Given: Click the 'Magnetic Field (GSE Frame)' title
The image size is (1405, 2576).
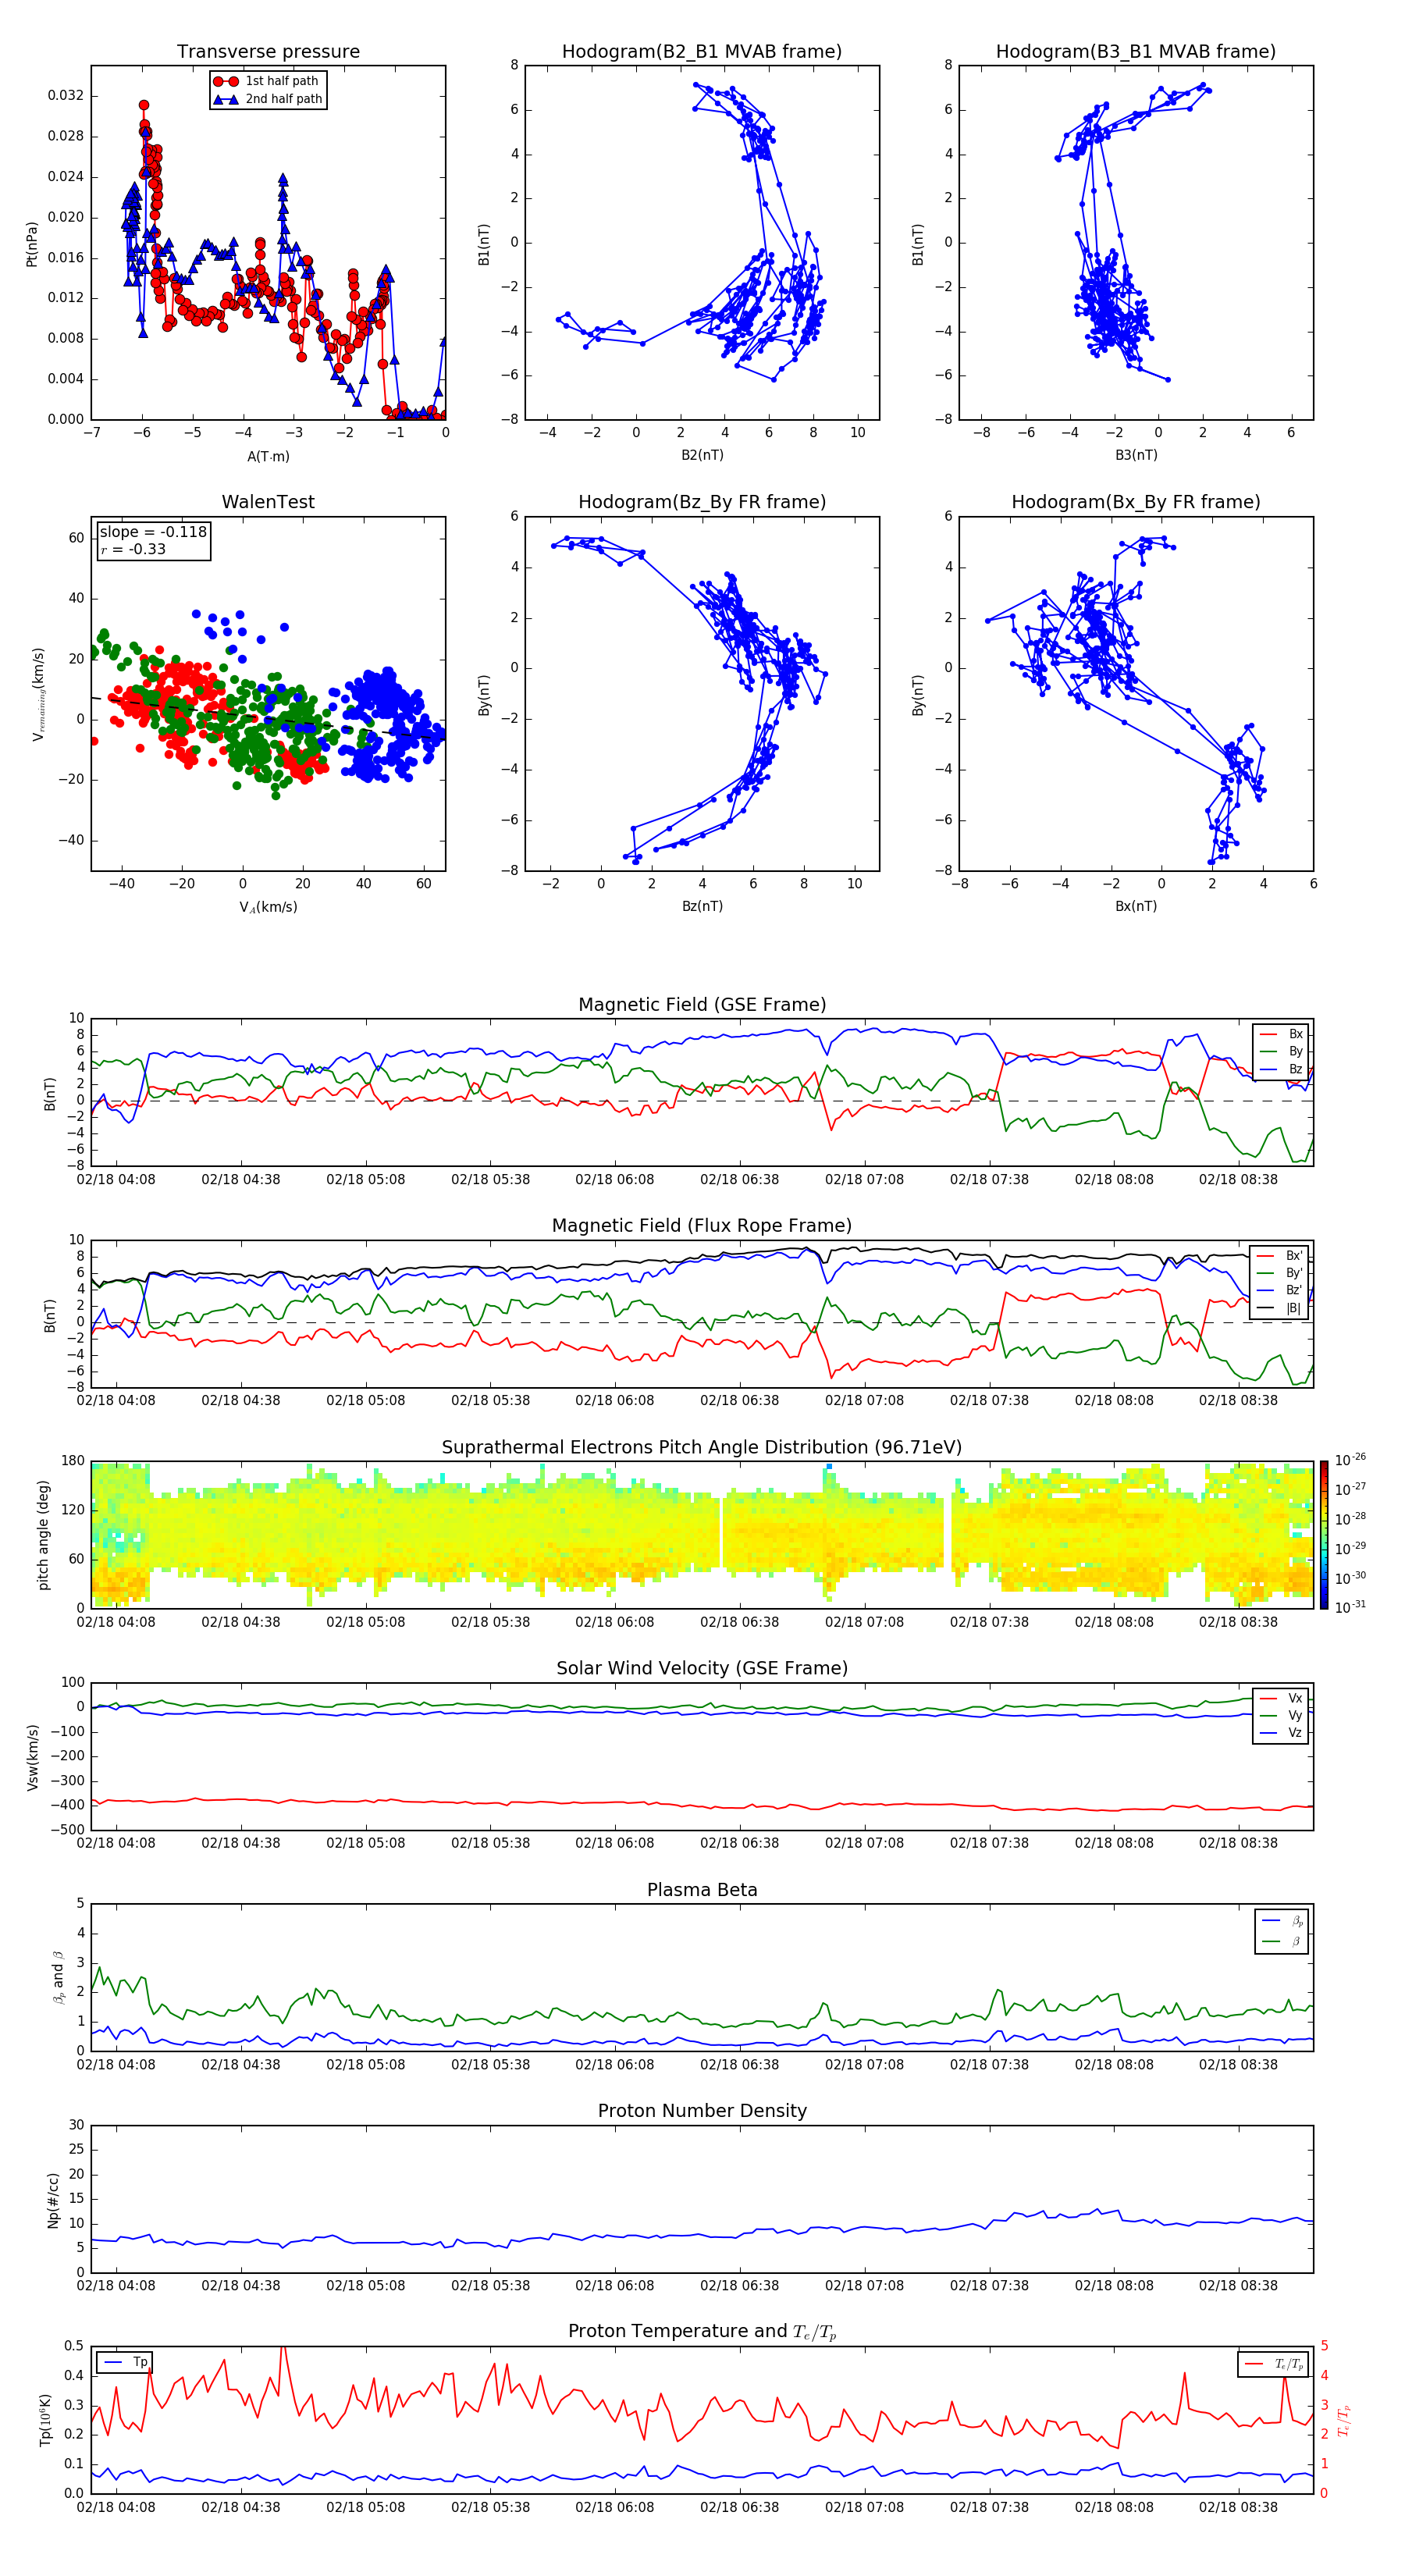Looking at the screenshot, I should point(702,1005).
